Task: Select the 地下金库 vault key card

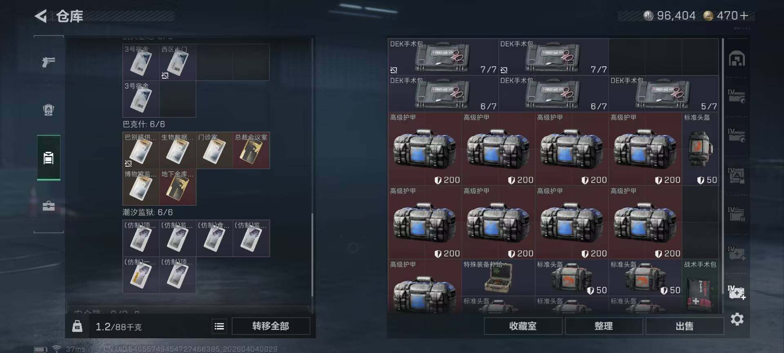Action: tap(178, 187)
